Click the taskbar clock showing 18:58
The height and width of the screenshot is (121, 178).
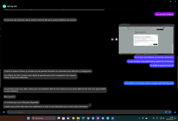pos(168,118)
